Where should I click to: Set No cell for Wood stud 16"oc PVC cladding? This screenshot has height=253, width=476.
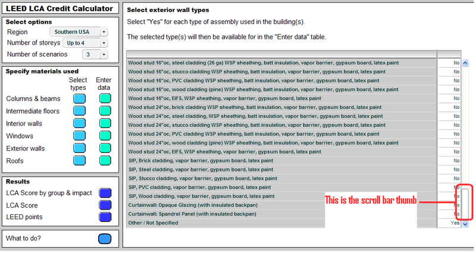(449, 80)
